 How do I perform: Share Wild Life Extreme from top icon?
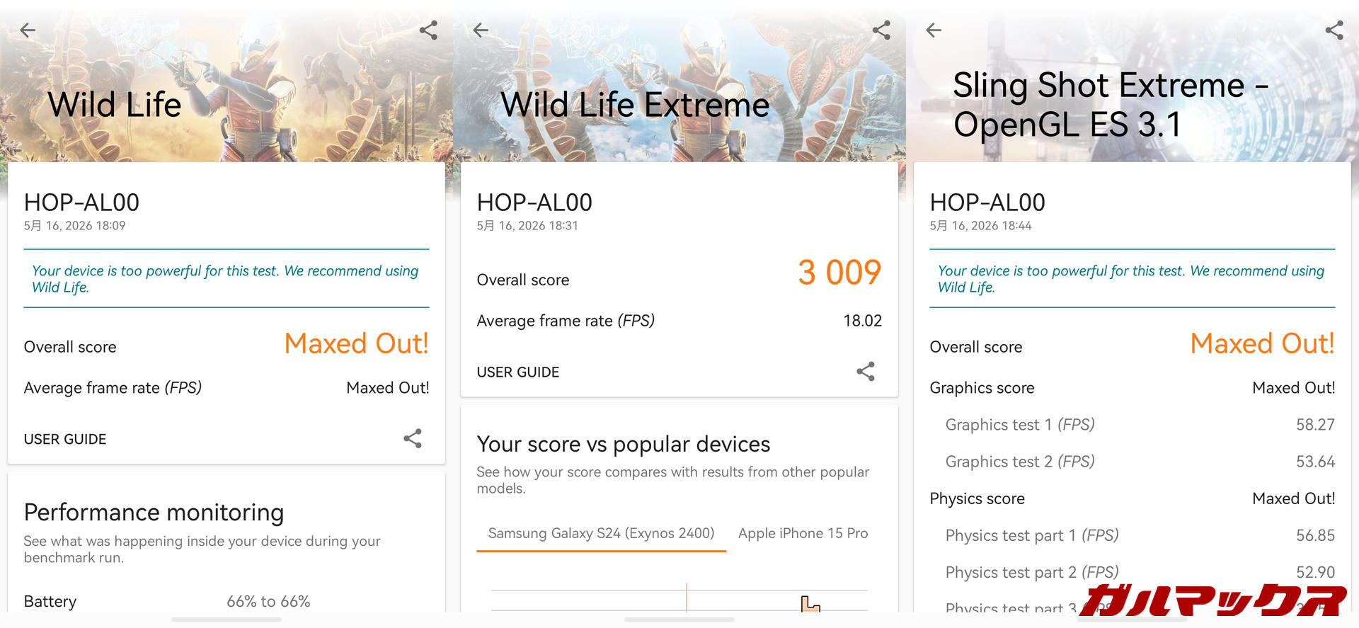tap(881, 30)
